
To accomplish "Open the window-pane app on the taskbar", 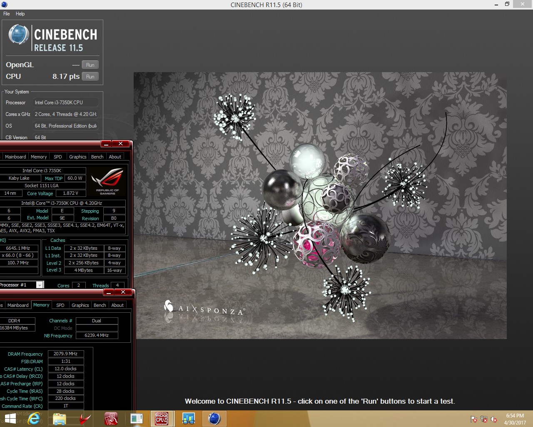I will [x=137, y=419].
